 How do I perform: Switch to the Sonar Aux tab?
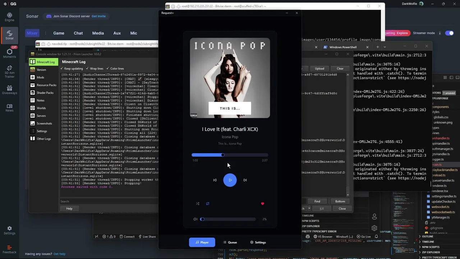pos(117,33)
